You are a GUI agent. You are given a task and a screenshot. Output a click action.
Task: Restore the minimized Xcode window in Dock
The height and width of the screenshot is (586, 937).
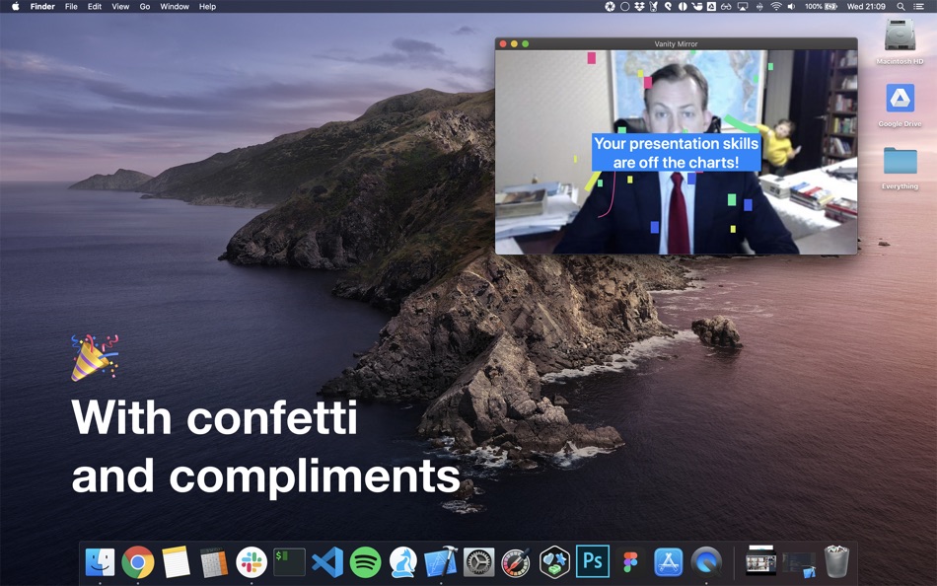pos(799,564)
